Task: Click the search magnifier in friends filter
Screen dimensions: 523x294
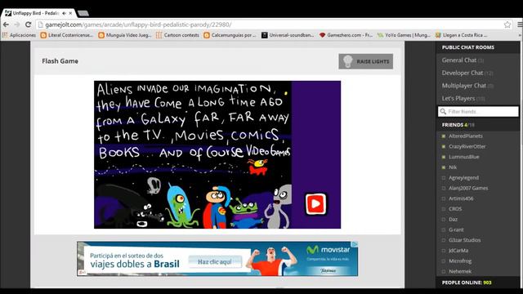Action: tap(443, 111)
